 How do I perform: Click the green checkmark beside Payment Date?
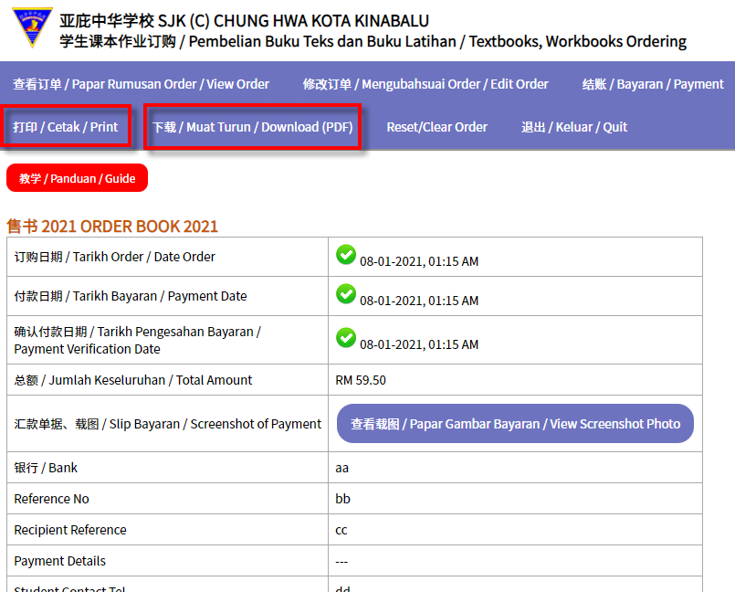[346, 294]
